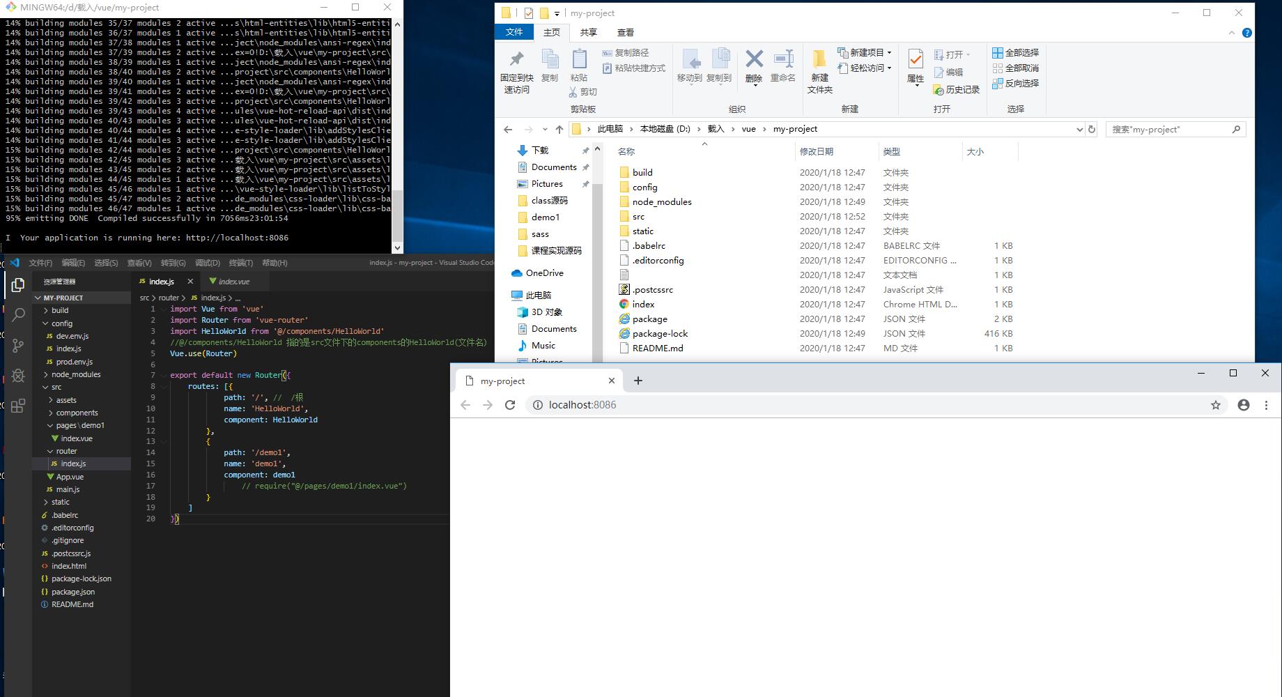This screenshot has height=697, width=1282.
Task: Click 反向选择 in File Explorer ribbon
Action: coord(1016,84)
